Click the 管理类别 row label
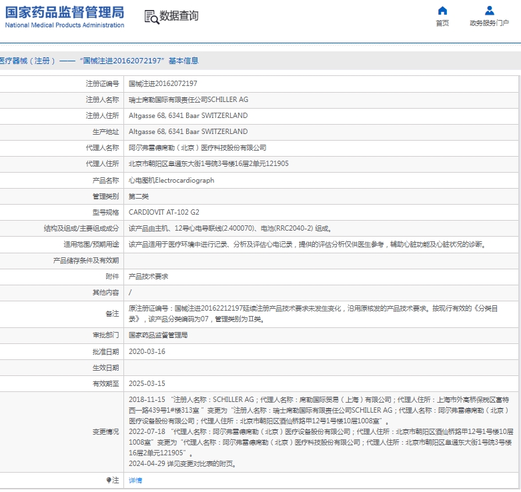This screenshot has height=492, width=521. (105, 196)
